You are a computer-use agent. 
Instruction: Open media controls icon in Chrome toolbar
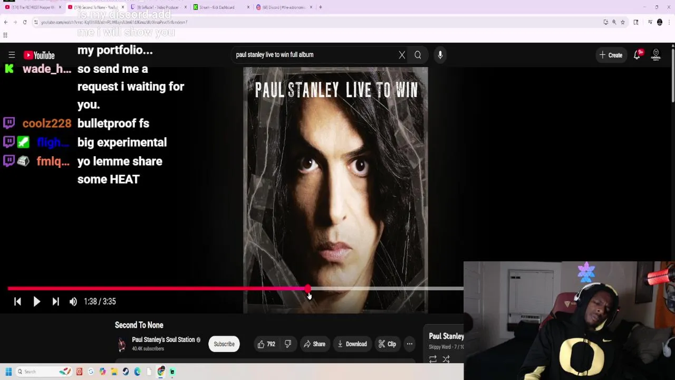650,22
